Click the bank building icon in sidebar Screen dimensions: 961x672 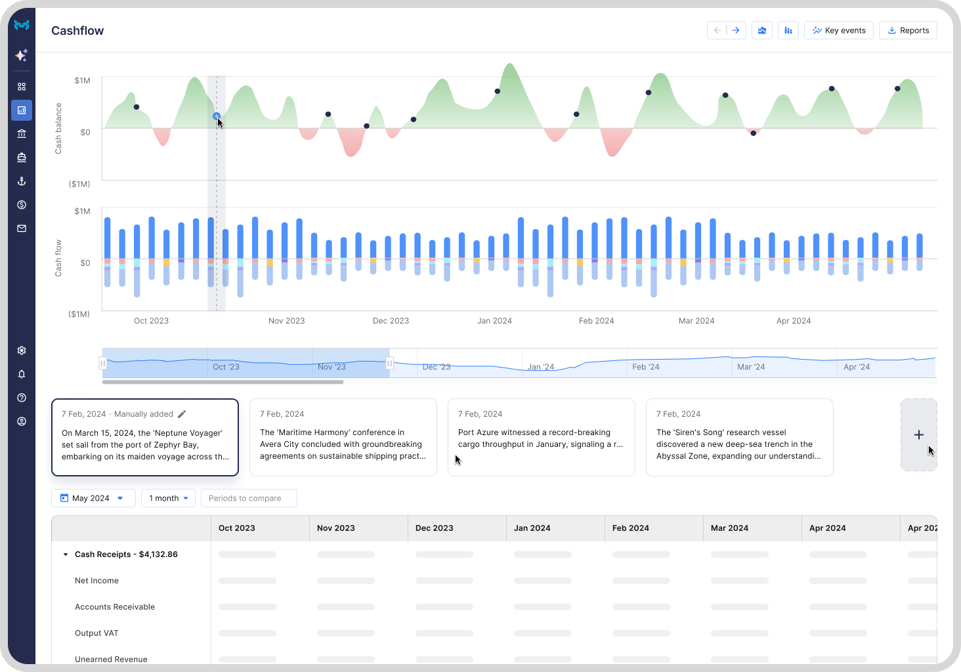coord(22,134)
